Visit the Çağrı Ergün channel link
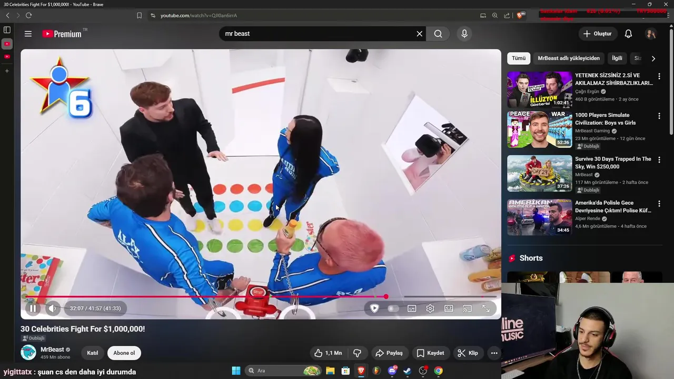The image size is (674, 379). pos(587,92)
